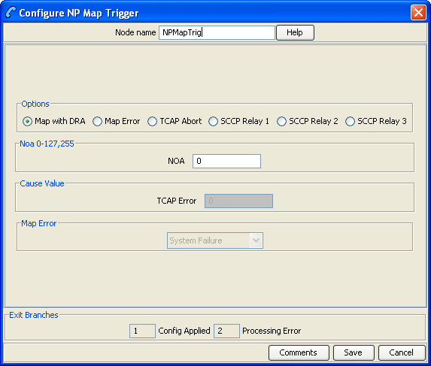Save the node configuration
The image size is (431, 366).
pyautogui.click(x=354, y=352)
